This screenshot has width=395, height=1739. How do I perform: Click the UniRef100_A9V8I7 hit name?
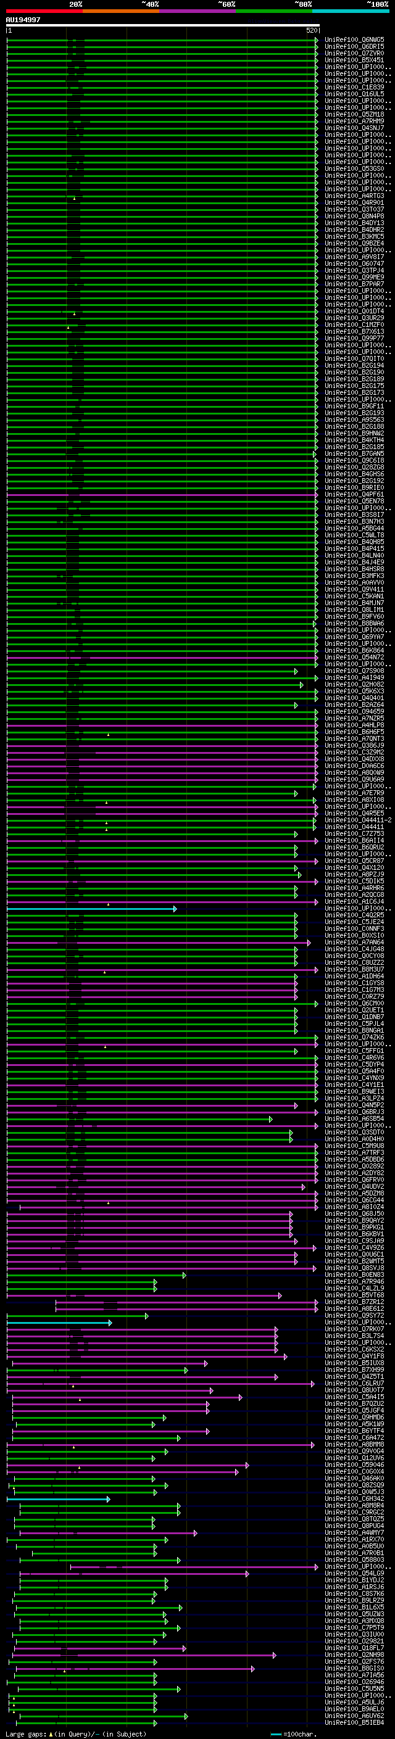(x=354, y=257)
